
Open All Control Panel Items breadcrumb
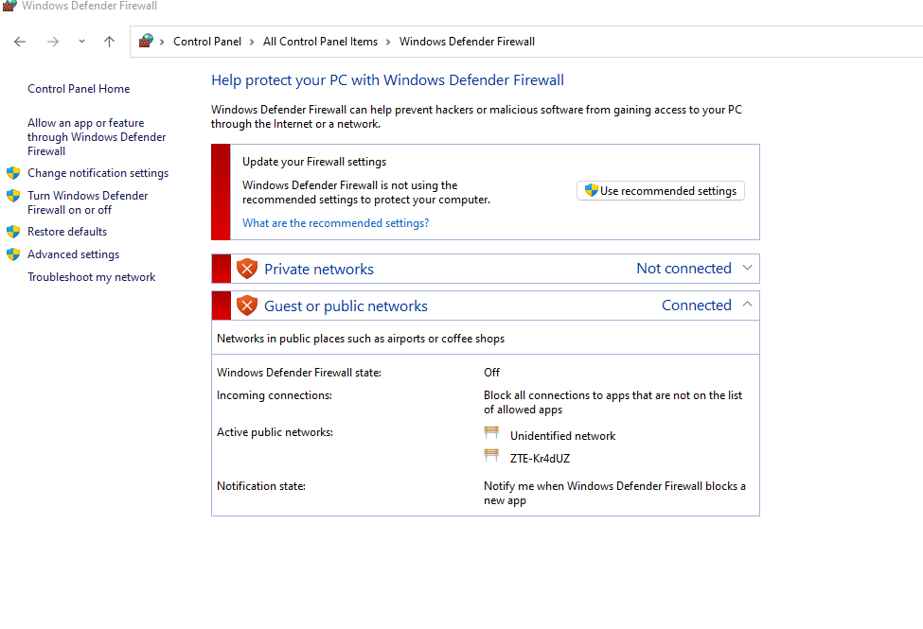[320, 42]
